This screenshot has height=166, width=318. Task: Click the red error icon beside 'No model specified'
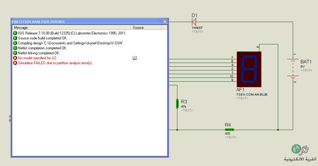(x=15, y=58)
